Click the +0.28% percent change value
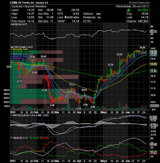 pyautogui.click(x=142, y=10)
